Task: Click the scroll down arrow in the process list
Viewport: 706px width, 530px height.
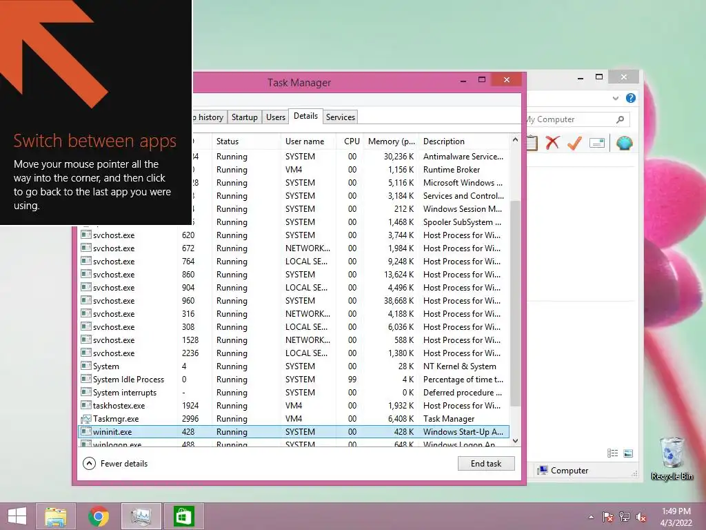Action: click(x=515, y=441)
